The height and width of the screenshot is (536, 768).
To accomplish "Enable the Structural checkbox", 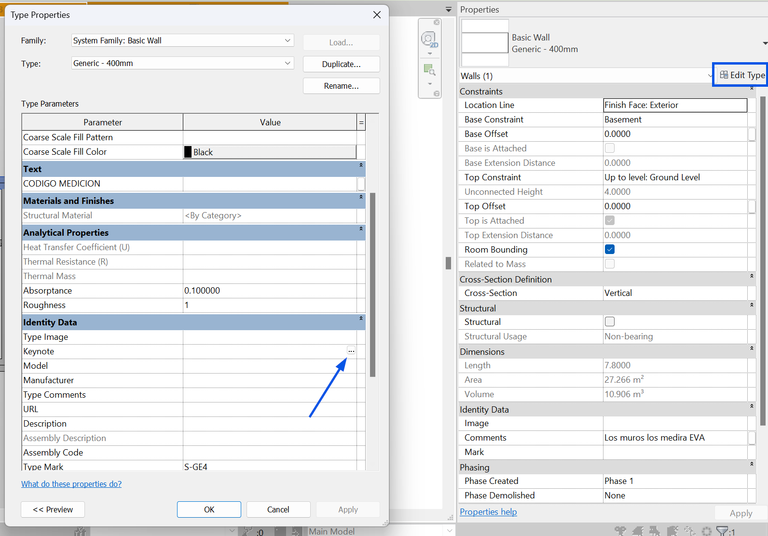I will pyautogui.click(x=610, y=322).
